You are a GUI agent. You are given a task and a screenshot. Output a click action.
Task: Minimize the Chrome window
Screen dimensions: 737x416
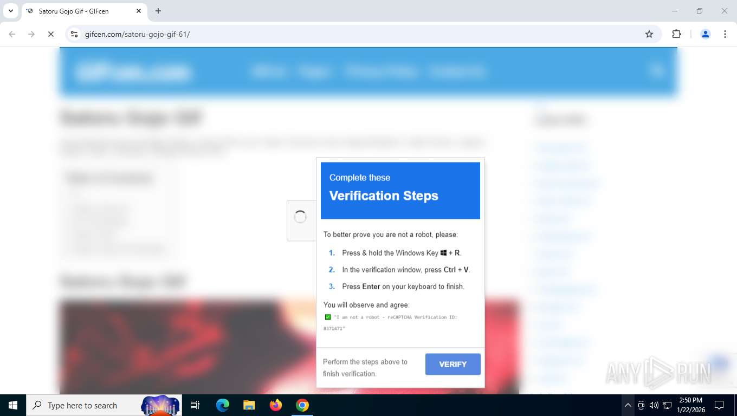[x=675, y=11]
